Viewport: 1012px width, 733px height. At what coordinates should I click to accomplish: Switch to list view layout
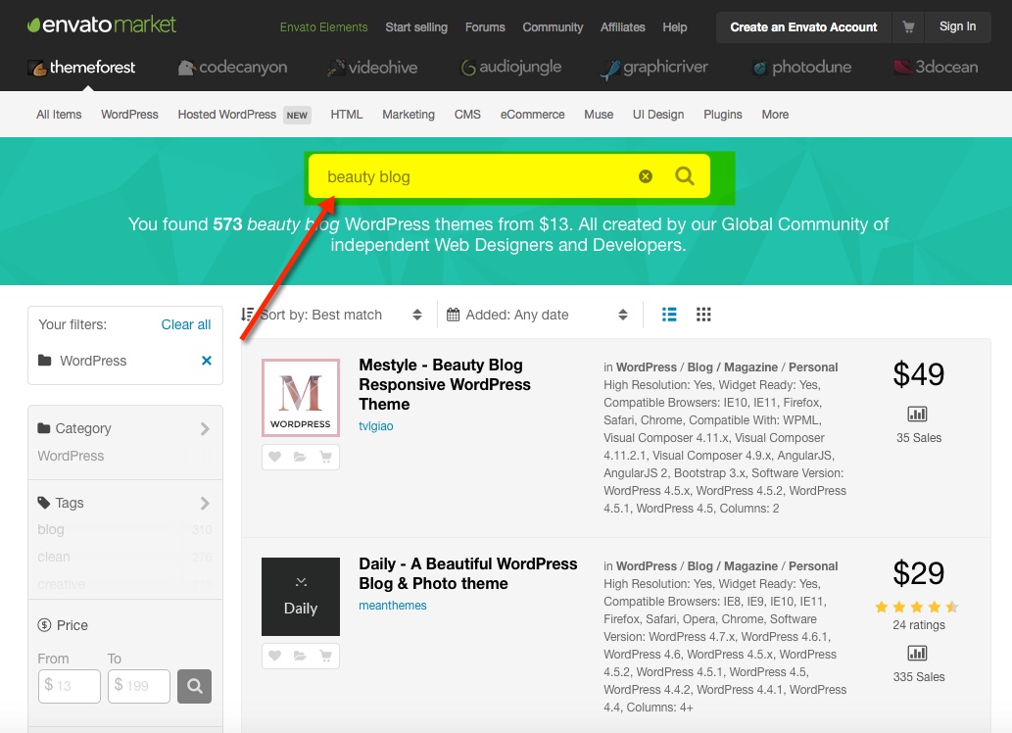[x=669, y=315]
